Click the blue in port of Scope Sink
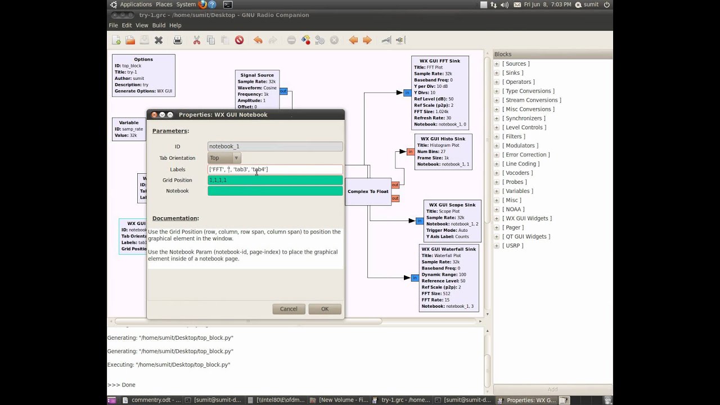Screen dimensions: 720x405 (420, 221)
